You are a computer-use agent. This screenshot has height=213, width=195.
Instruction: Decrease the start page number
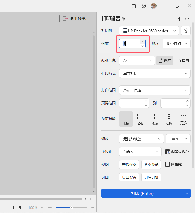coord(146,105)
